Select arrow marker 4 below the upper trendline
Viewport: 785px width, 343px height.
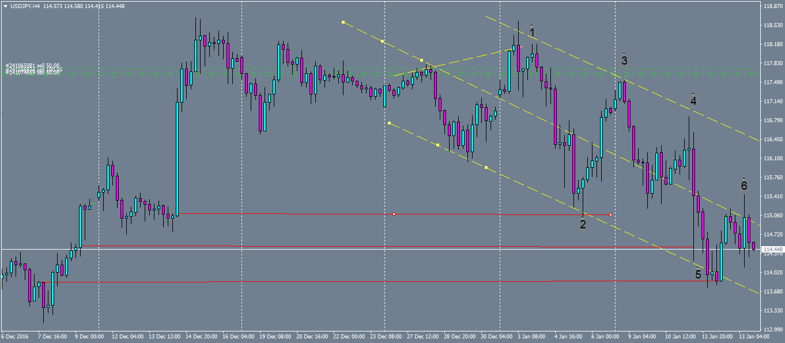pyautogui.click(x=692, y=100)
